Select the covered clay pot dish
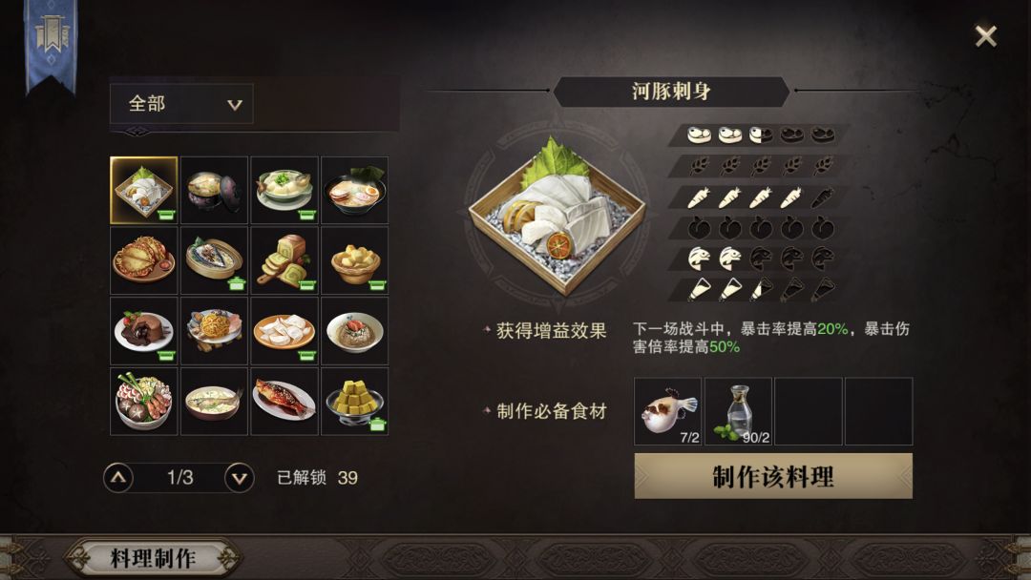The height and width of the screenshot is (580, 1031). [x=214, y=190]
